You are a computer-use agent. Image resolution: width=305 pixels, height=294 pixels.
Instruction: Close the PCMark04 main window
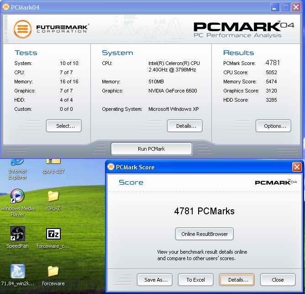296,8
